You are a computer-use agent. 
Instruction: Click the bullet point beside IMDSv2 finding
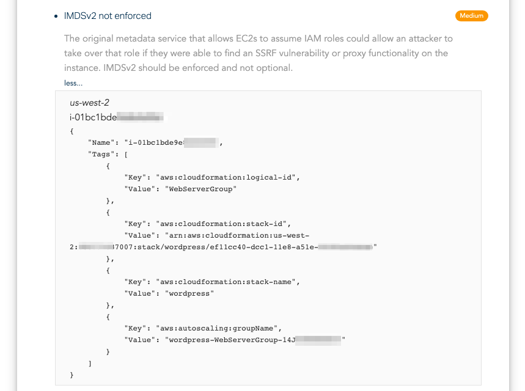click(x=56, y=15)
